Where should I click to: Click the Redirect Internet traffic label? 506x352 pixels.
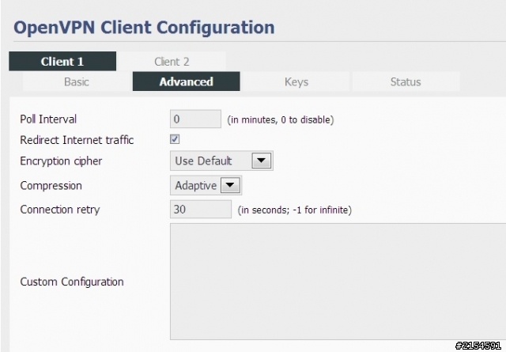[x=77, y=140]
